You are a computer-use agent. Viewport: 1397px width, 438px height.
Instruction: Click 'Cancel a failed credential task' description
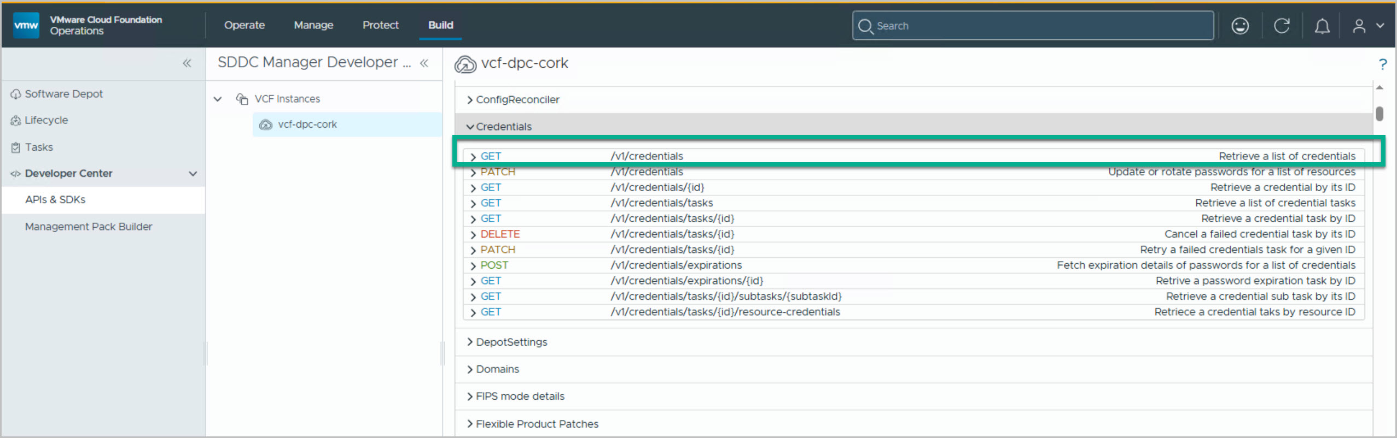click(1260, 234)
